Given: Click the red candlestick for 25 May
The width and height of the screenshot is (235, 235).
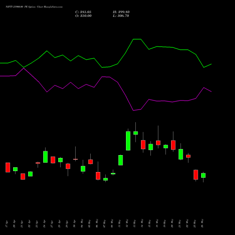Looking at the screenshot, I should point(196,175).
